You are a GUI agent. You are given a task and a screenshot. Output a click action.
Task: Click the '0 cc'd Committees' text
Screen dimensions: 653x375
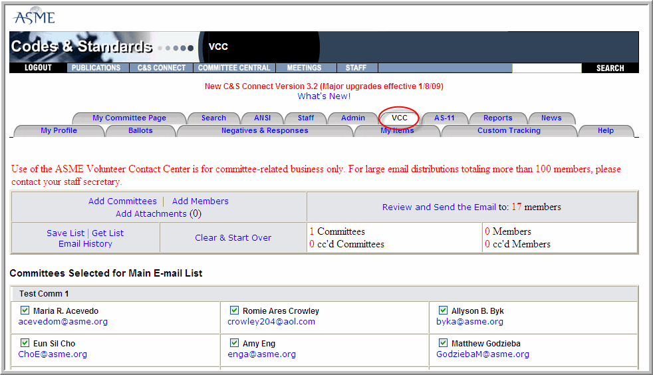346,244
